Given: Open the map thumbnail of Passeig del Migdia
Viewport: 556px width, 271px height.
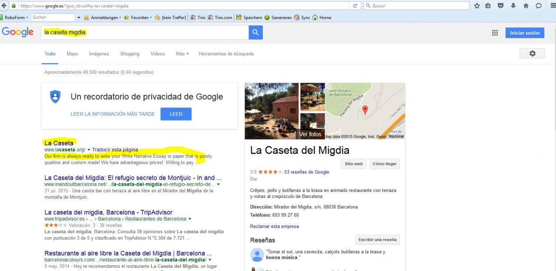Looking at the screenshot, I should pyautogui.click(x=365, y=111).
